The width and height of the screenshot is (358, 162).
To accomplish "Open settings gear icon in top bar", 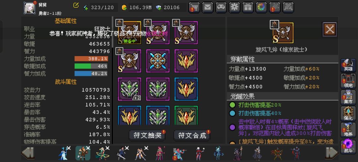I will point(234,7).
